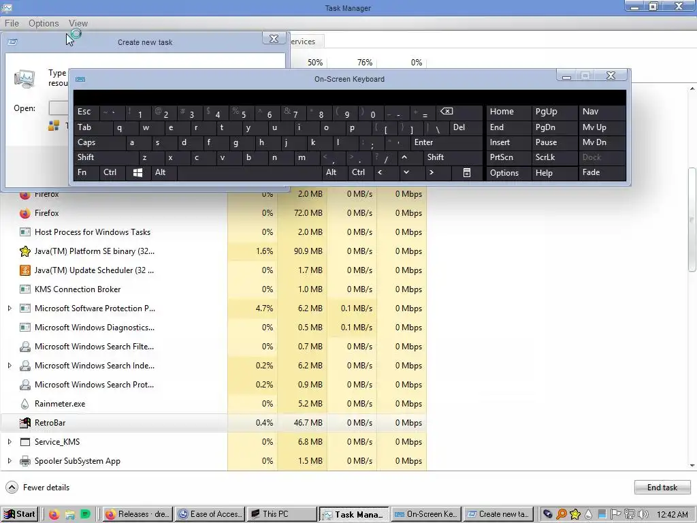The image size is (697, 523).
Task: Expand the Microsoft Windows Search Indexer group
Action: pos(10,366)
